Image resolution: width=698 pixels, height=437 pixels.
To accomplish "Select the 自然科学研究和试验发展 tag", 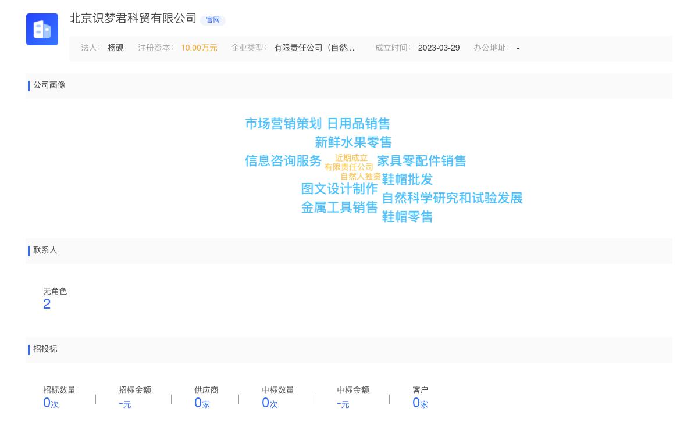I will pos(452,198).
